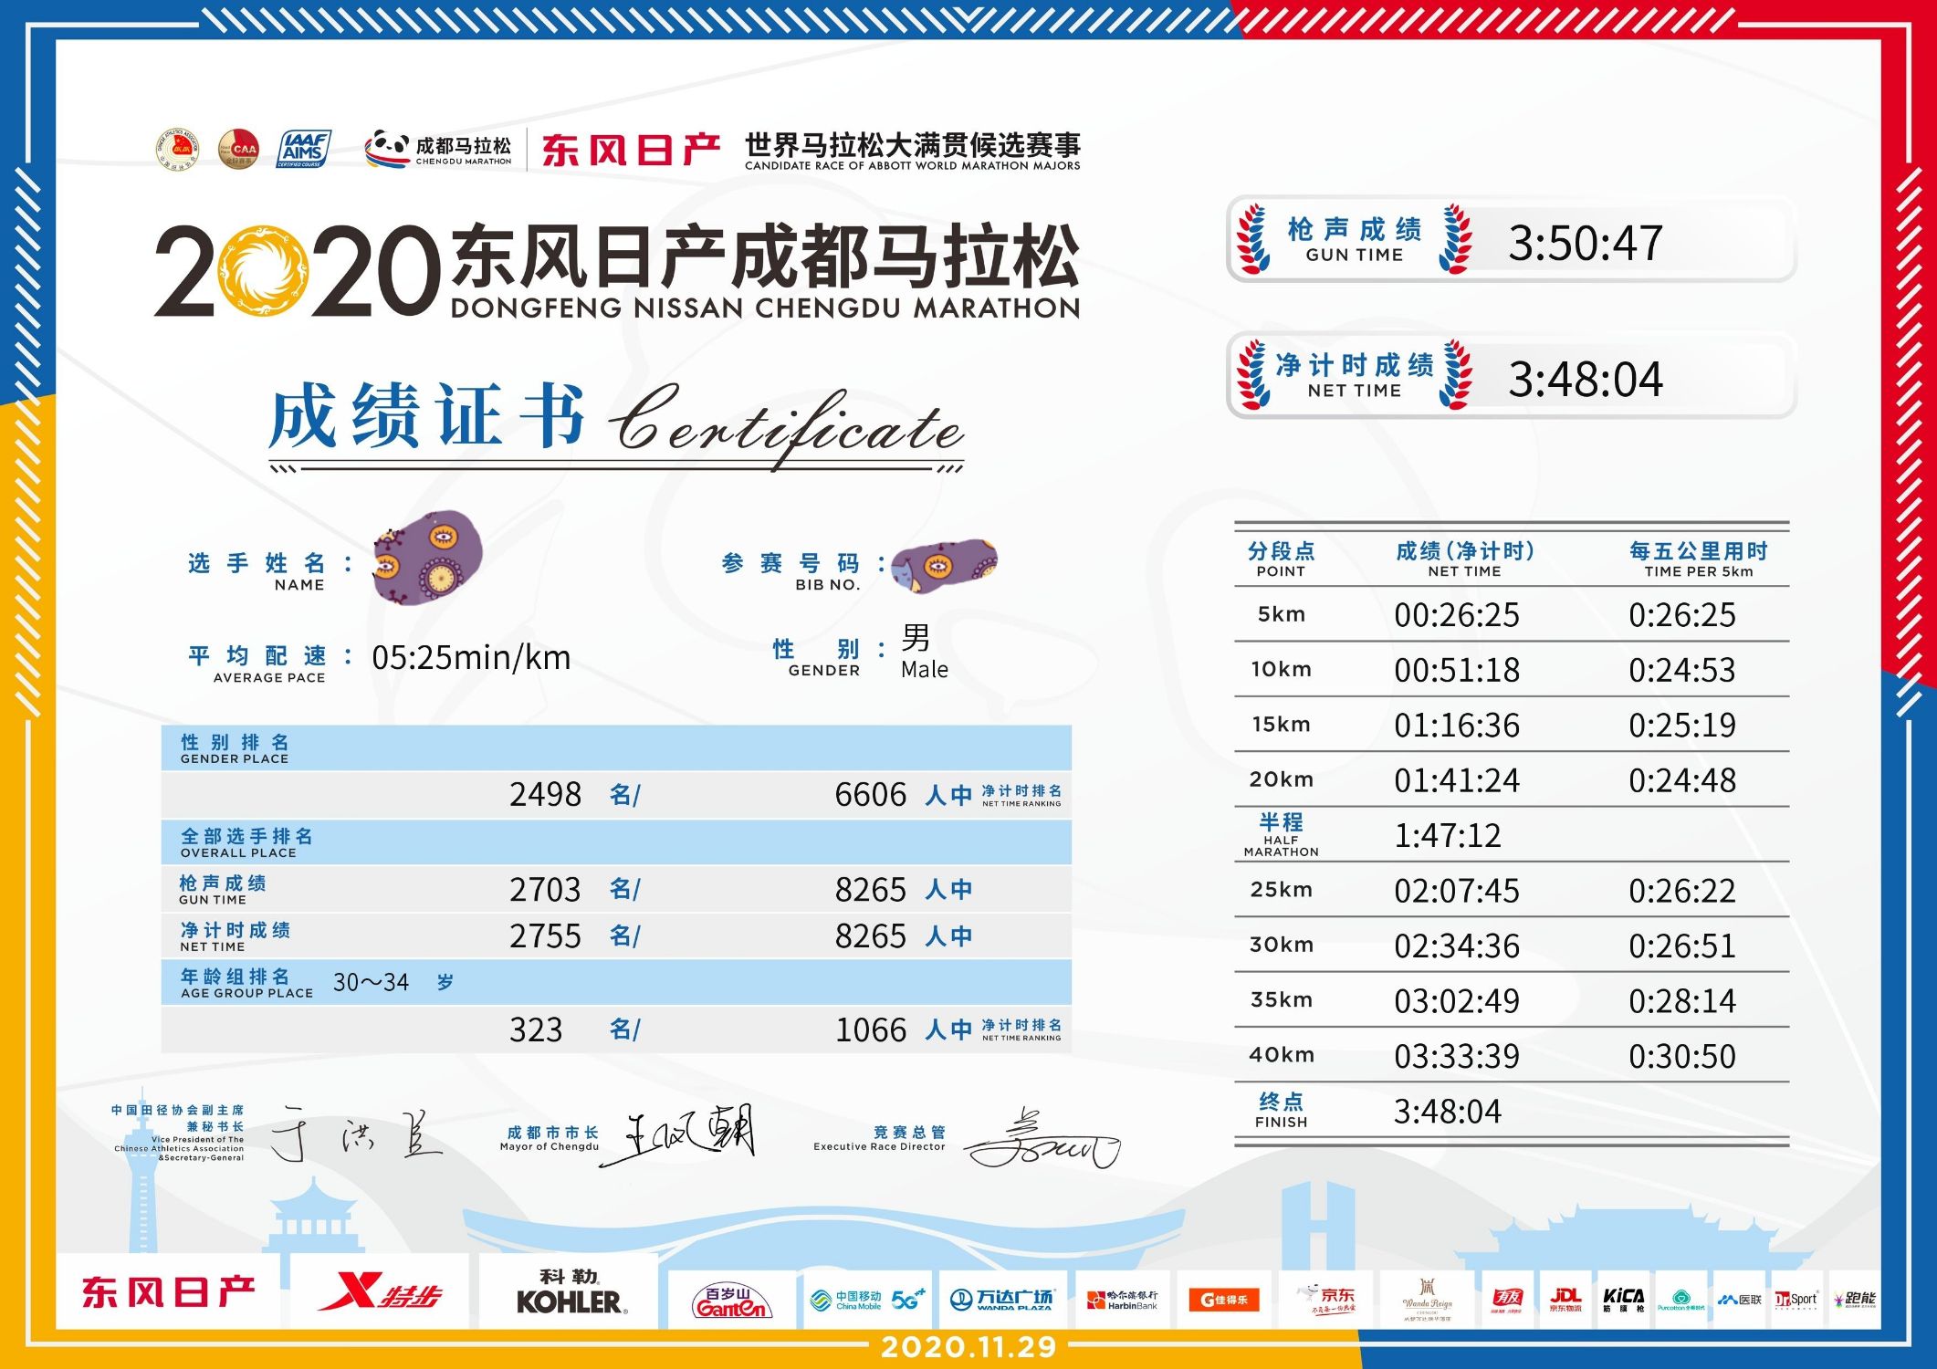Viewport: 1937px width, 1369px height.
Task: Click the masked runner name patch
Action: coord(427,557)
